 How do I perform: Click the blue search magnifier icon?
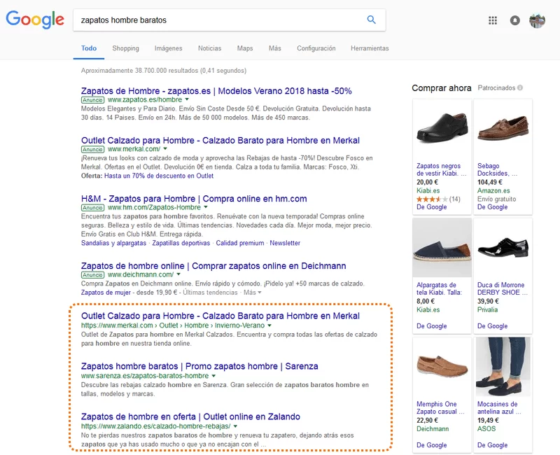(x=372, y=20)
